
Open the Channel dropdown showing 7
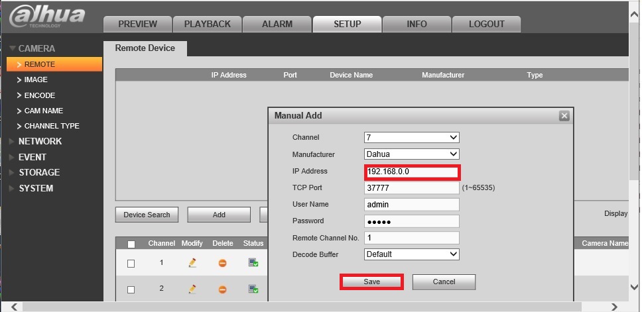(x=411, y=137)
